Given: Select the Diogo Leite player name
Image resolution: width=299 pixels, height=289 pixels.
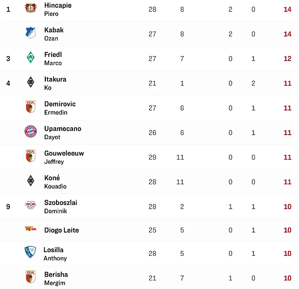Looking at the screenshot, I should [61, 230].
